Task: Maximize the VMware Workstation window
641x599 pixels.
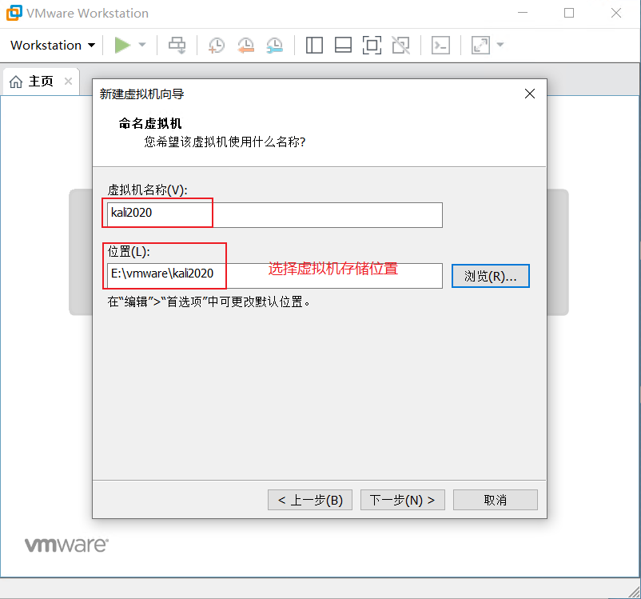Action: pyautogui.click(x=569, y=13)
